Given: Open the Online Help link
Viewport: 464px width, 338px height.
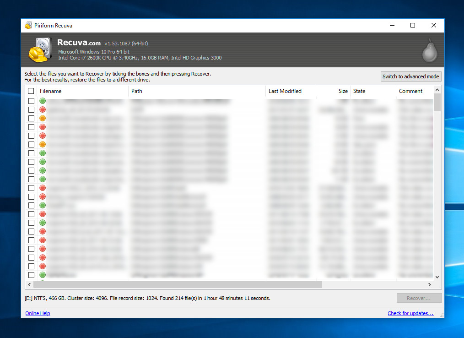Looking at the screenshot, I should 38,313.
